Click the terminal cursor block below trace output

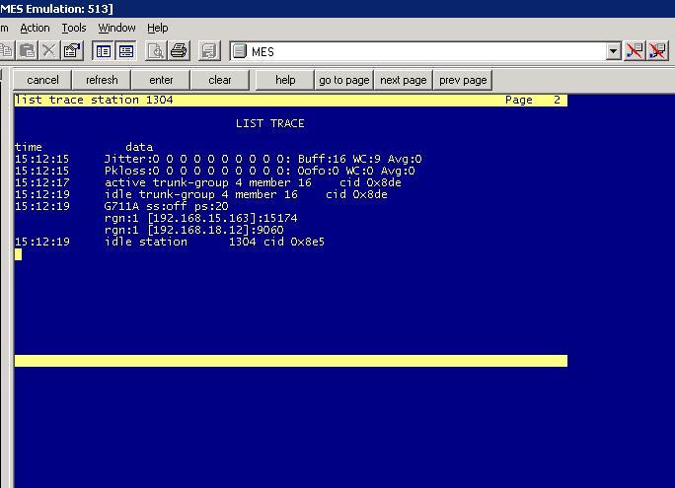coord(18,254)
